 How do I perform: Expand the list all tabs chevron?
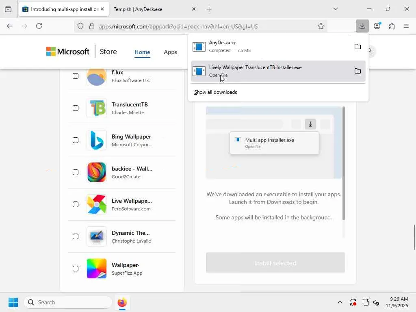click(335, 9)
